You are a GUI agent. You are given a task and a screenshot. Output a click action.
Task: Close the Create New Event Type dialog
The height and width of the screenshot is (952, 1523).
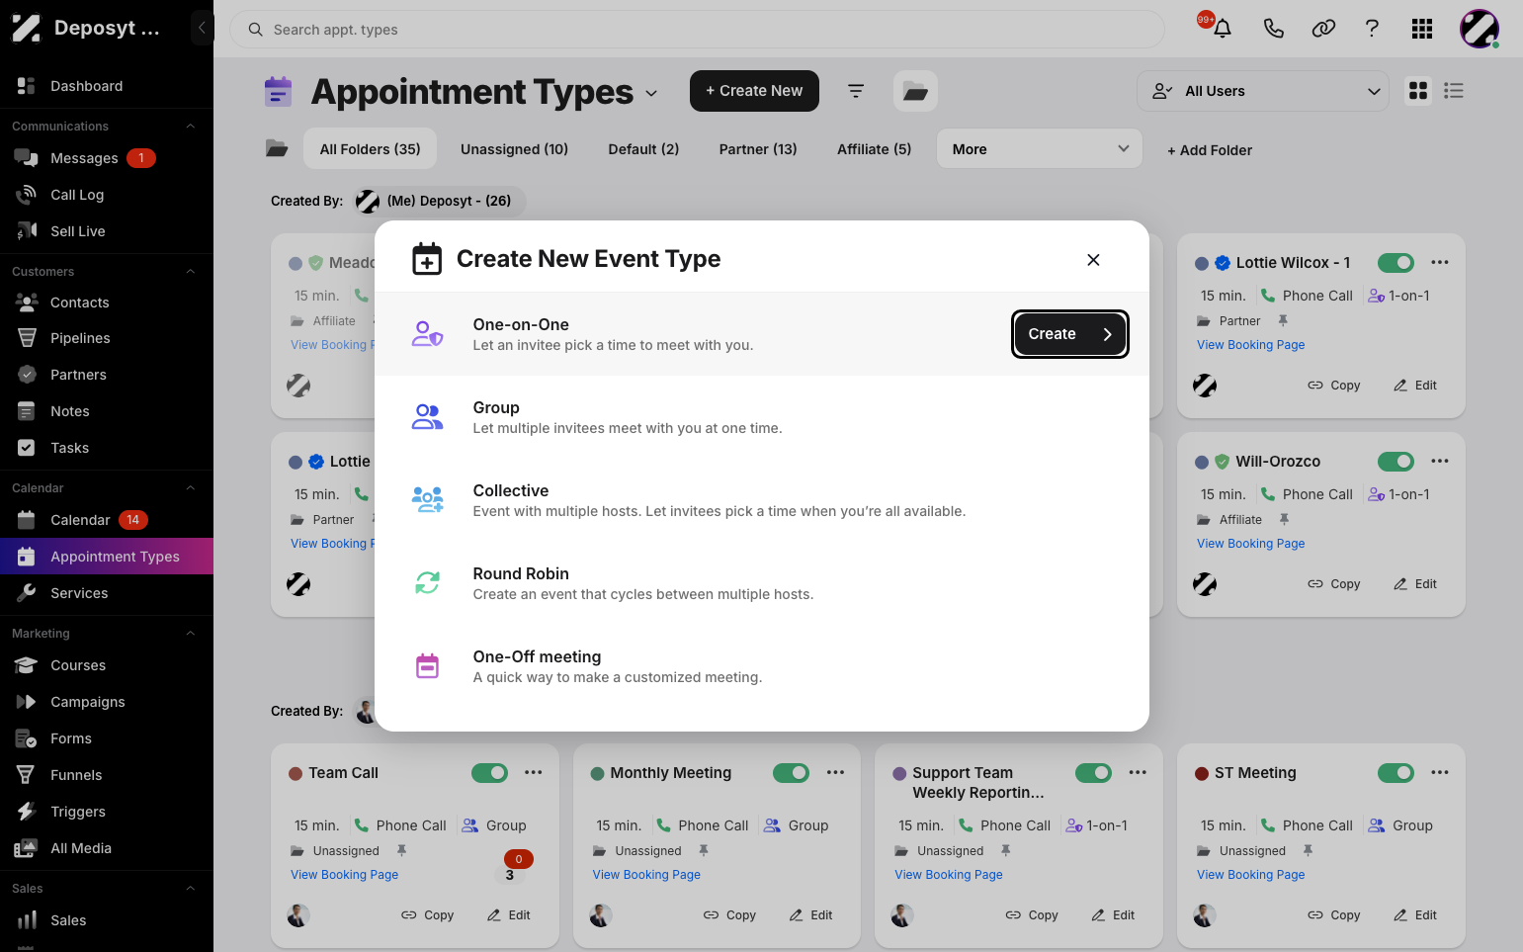(x=1093, y=260)
